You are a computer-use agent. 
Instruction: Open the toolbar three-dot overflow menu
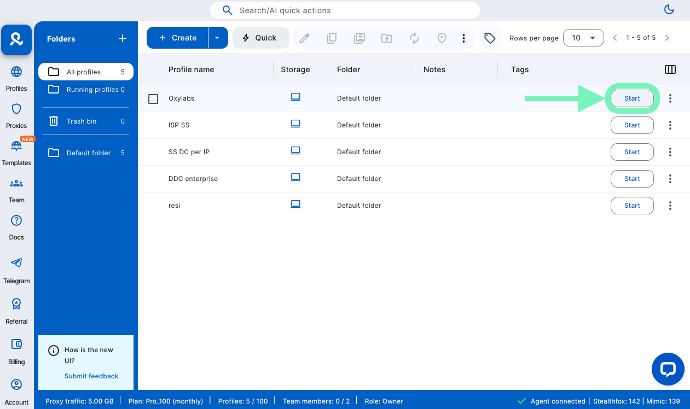click(x=463, y=38)
